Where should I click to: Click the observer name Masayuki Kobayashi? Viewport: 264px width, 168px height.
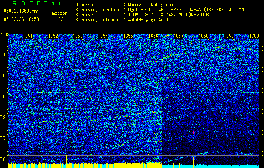click(151, 5)
